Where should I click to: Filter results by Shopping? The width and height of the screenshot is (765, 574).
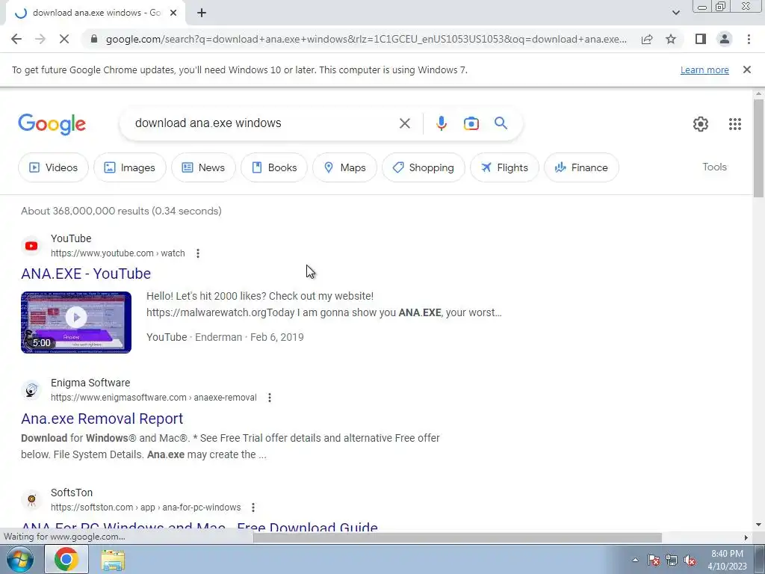tap(423, 167)
